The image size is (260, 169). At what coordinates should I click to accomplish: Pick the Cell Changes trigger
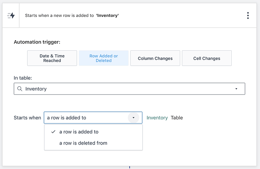tap(206, 58)
